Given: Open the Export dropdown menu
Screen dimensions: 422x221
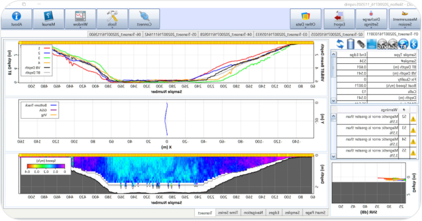Looking at the screenshot, I should [x=339, y=19].
